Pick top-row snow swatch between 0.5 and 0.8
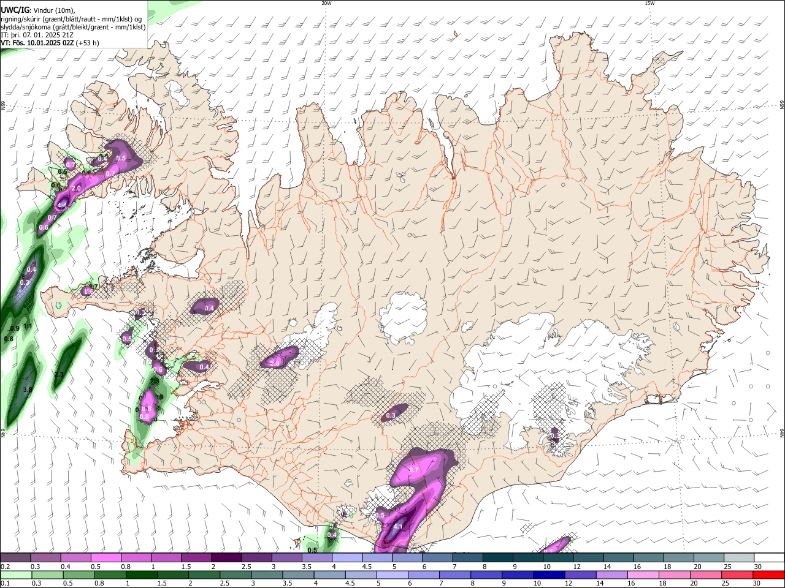The height and width of the screenshot is (588, 785). [x=105, y=557]
